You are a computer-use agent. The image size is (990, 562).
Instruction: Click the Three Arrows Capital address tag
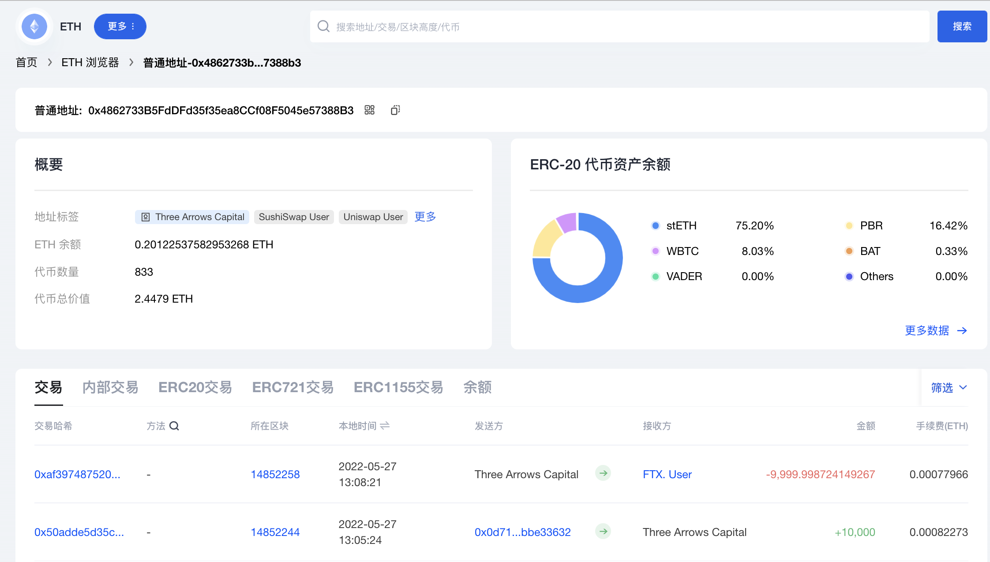(192, 217)
